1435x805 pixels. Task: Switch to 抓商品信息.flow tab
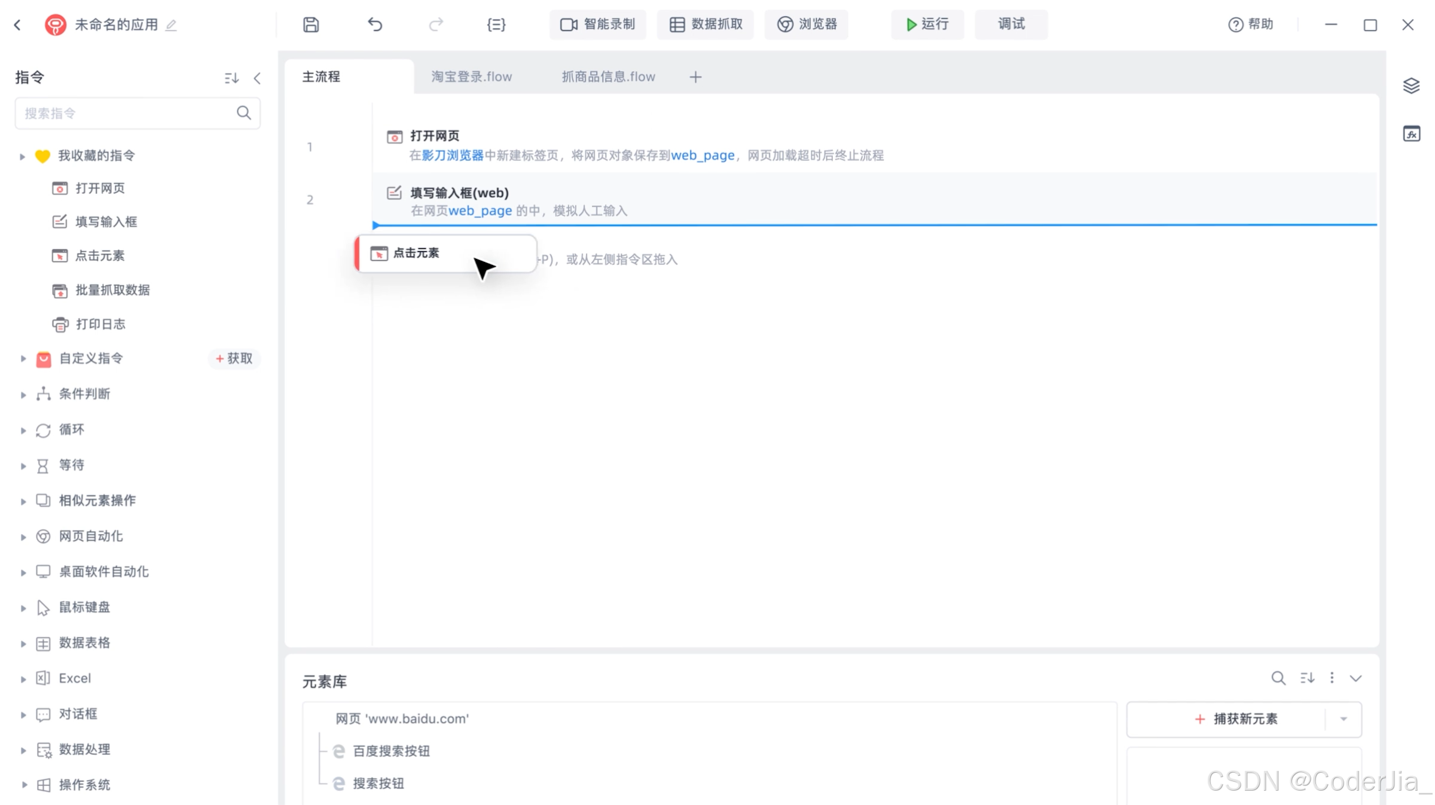608,77
